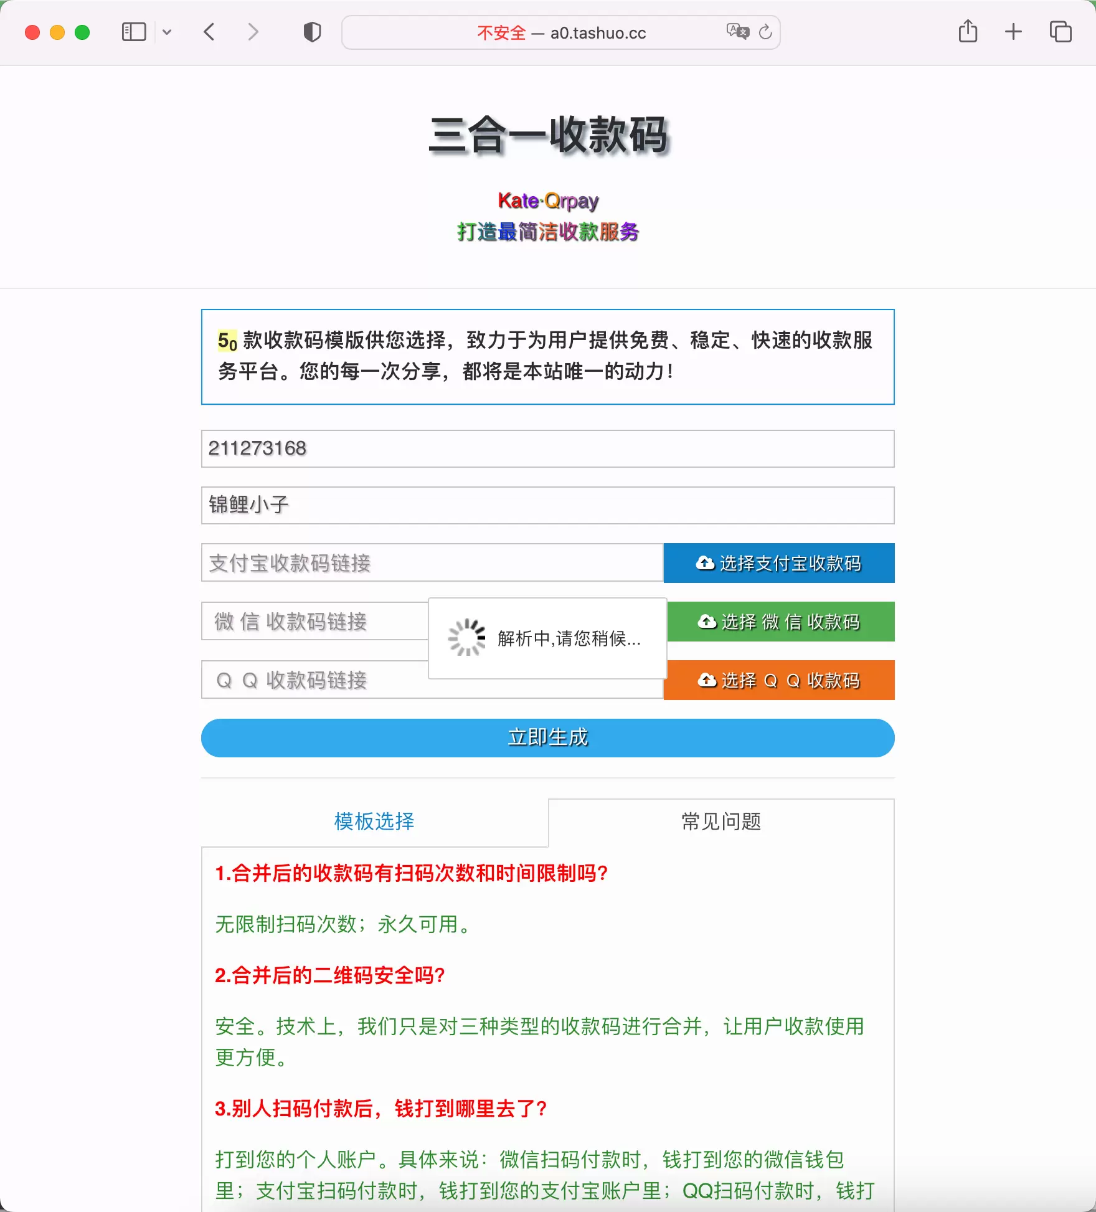Click the translate page icon
Viewport: 1096px width, 1212px height.
738,32
